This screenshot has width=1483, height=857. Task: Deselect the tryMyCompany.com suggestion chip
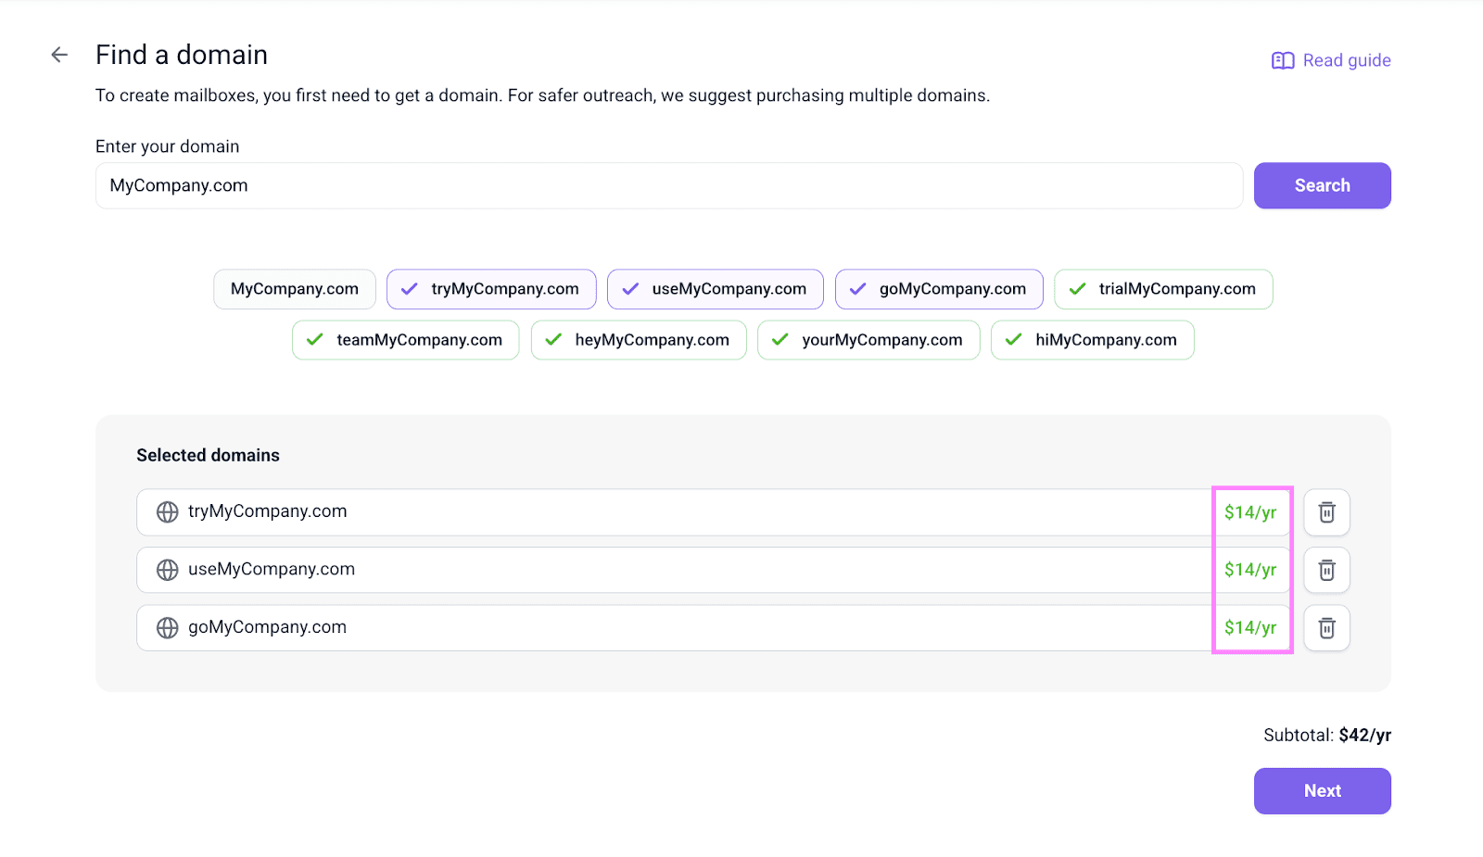click(x=491, y=289)
